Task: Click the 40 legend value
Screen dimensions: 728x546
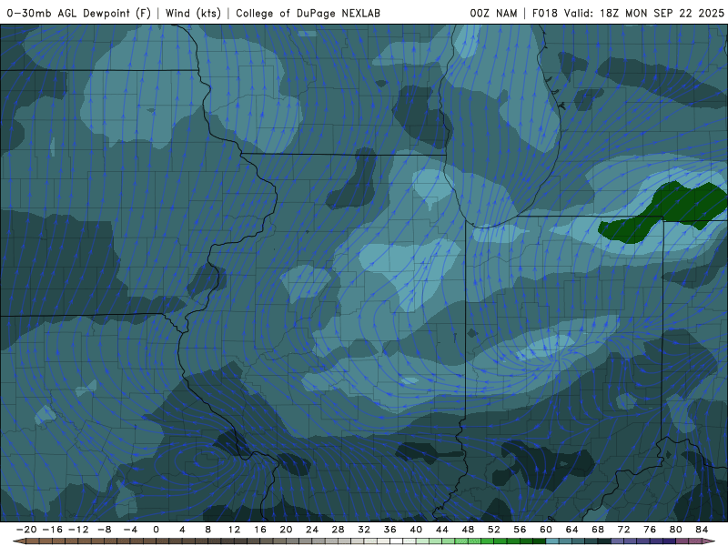Action: 416,530
